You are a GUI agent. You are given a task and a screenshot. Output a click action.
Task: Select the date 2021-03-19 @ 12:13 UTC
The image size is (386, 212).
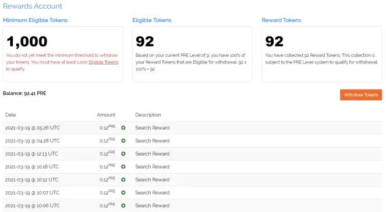pos(32,154)
